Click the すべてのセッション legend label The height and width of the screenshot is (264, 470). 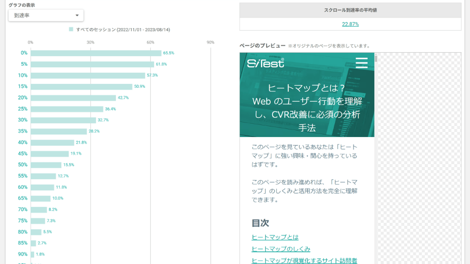[123, 30]
